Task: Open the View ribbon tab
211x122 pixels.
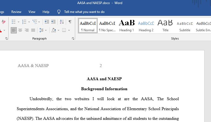Action: [32, 12]
